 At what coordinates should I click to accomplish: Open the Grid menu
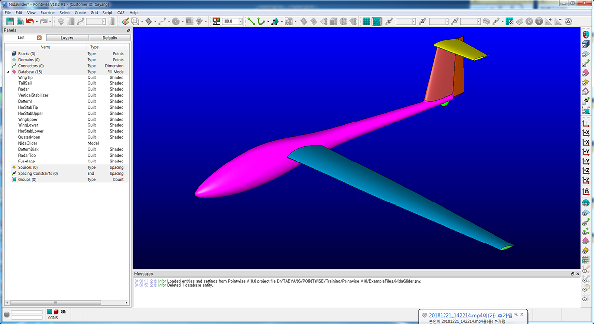pyautogui.click(x=94, y=12)
